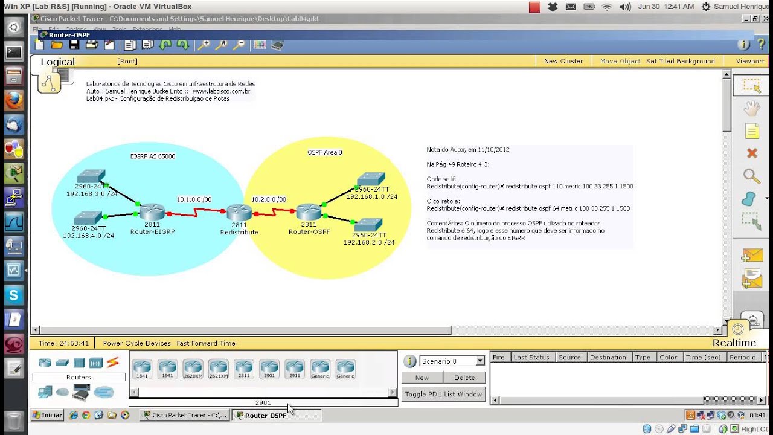Print the workspace via printer icon
773x435 pixels.
(92, 45)
